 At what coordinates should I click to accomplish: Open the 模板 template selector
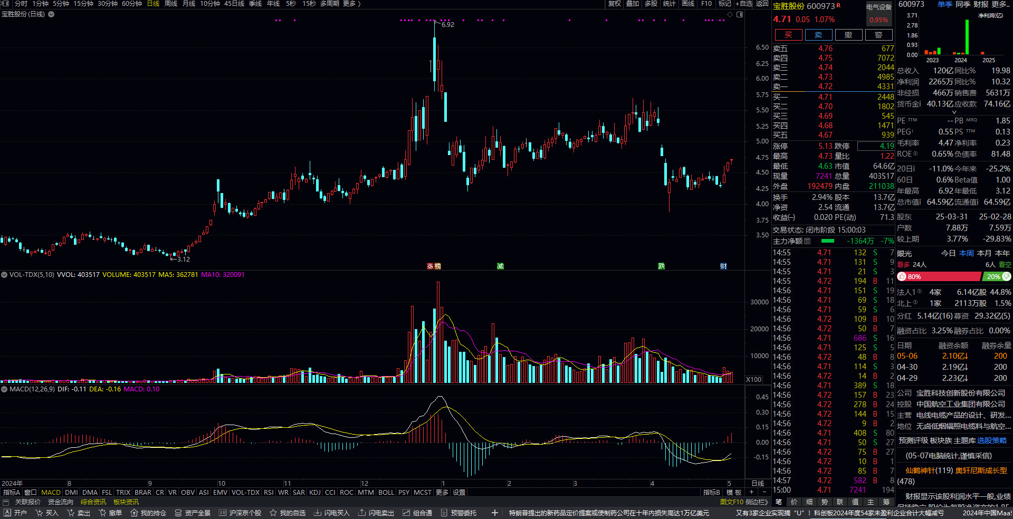[734, 492]
